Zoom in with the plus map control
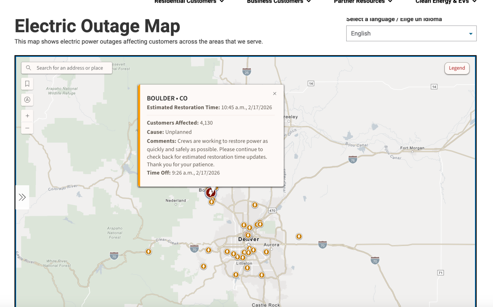This screenshot has height=307, width=493. tap(27, 115)
